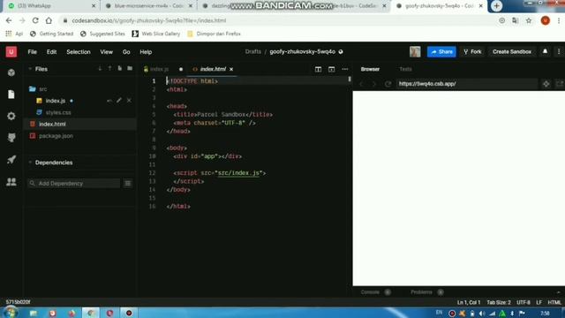Image resolution: width=565 pixels, height=318 pixels.
Task: Bookmark this page with the star icon
Action: [x=529, y=20]
